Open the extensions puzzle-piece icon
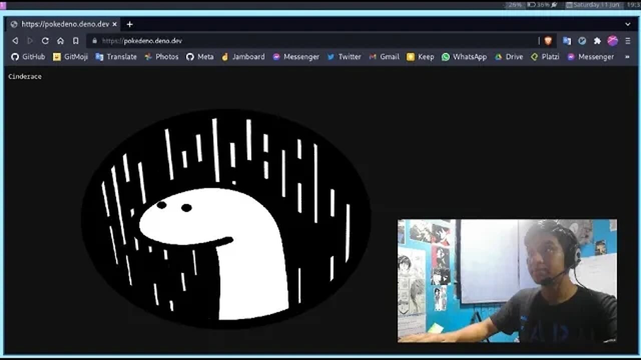This screenshot has height=360, width=641. click(x=597, y=41)
